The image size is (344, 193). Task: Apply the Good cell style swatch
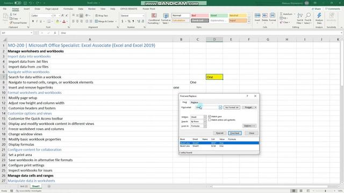pyautogui.click(x=219, y=16)
